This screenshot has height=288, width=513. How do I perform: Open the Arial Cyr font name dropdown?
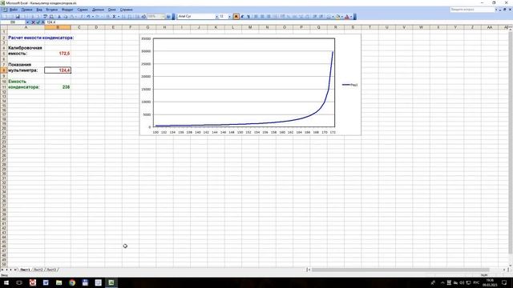tap(216, 16)
